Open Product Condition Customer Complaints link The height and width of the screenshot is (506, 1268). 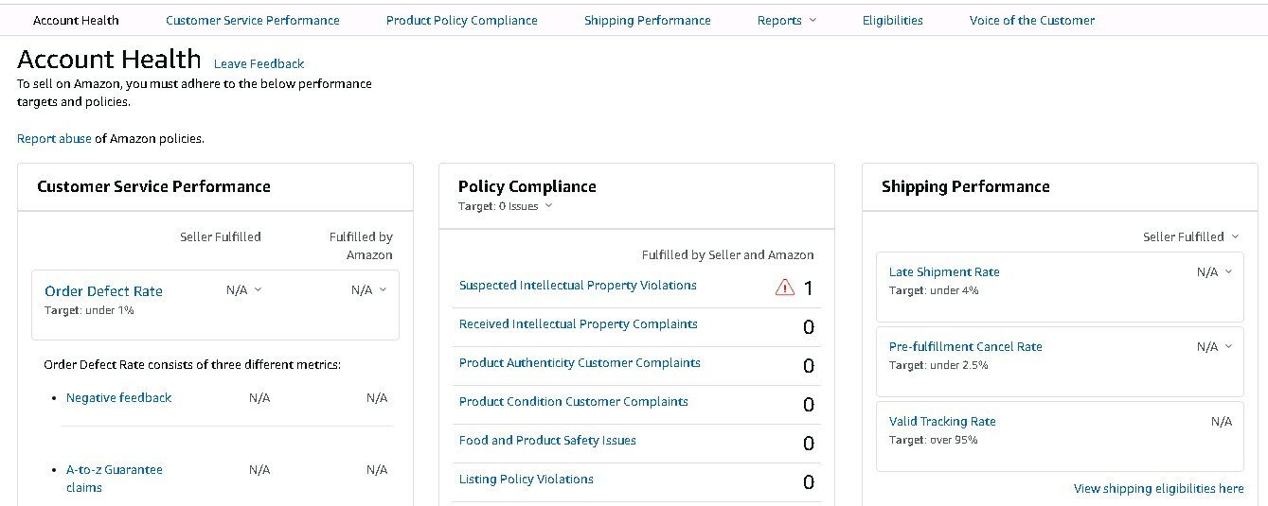574,402
